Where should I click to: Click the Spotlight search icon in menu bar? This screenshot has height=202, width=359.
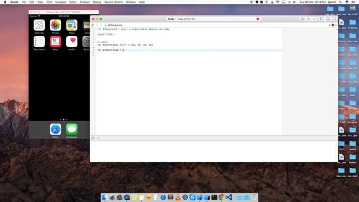(x=340, y=2)
